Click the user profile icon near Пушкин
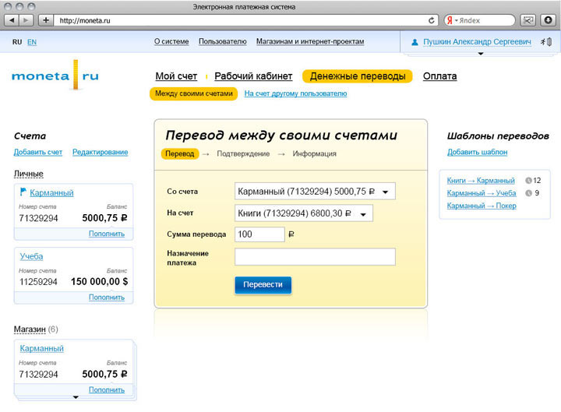Viewport: 561px width, 412px height. 415,42
